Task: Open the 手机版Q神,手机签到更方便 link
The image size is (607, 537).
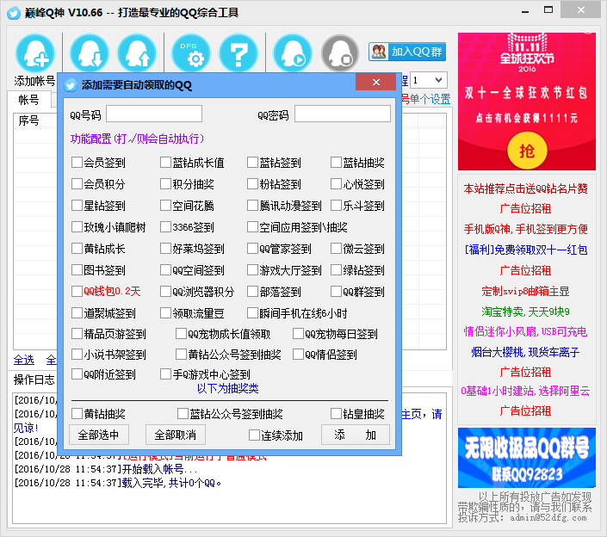Action: 526,230
